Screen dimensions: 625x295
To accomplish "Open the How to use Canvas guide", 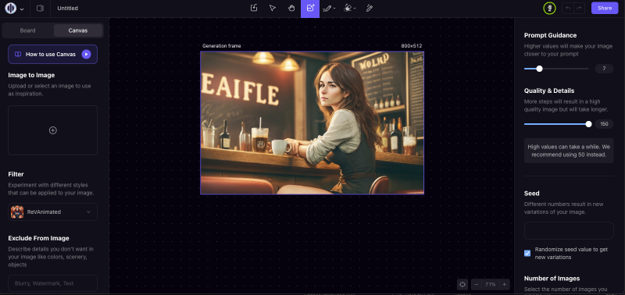I will [52, 54].
